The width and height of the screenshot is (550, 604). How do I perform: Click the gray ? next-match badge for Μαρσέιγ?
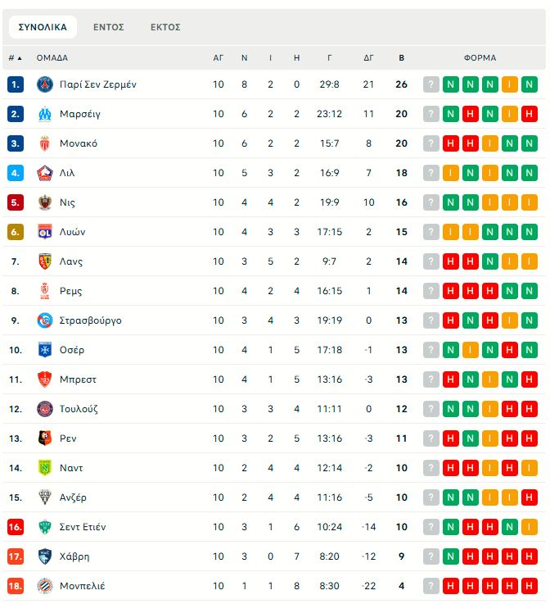point(431,114)
